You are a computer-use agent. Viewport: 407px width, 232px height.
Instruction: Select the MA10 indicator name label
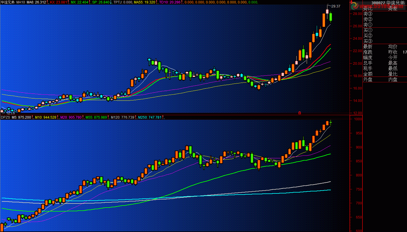click(x=20, y=2)
